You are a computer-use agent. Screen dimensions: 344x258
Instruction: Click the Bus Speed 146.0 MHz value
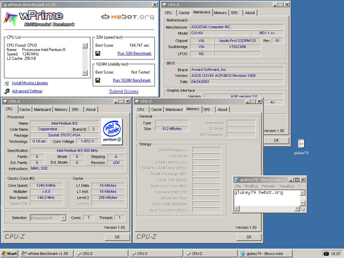tap(46, 198)
